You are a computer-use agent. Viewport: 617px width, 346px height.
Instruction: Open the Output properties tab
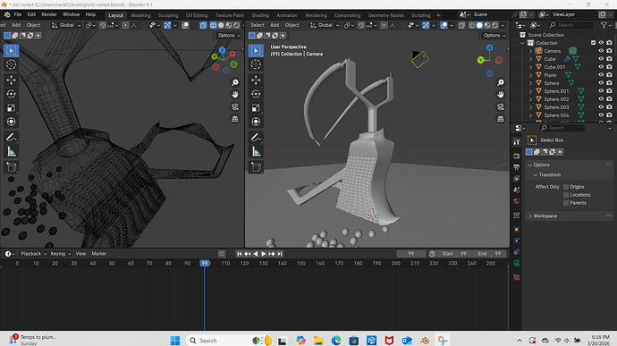coord(517,167)
